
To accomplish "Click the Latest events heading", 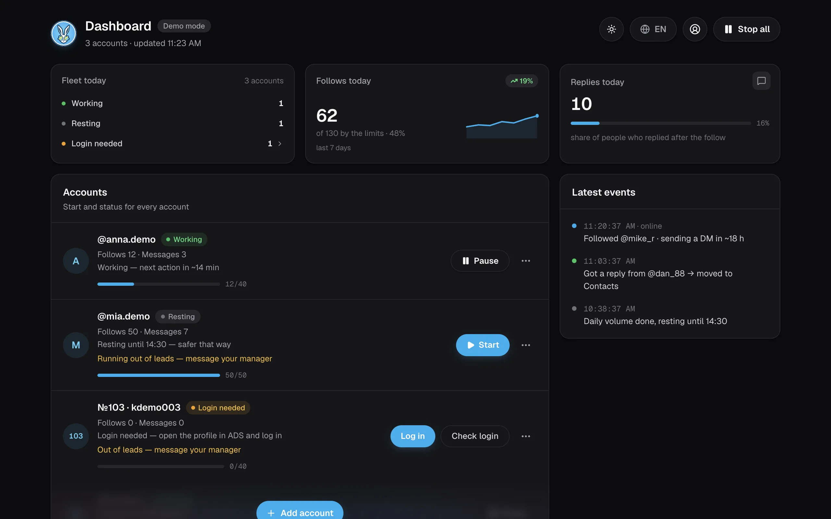I will pyautogui.click(x=603, y=192).
